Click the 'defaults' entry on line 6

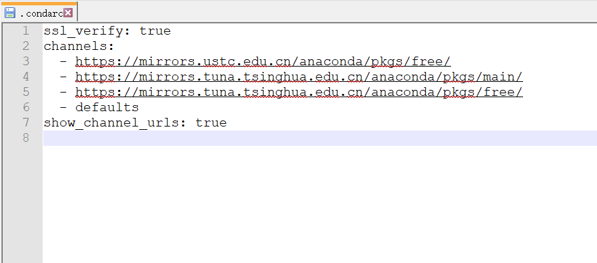(107, 107)
